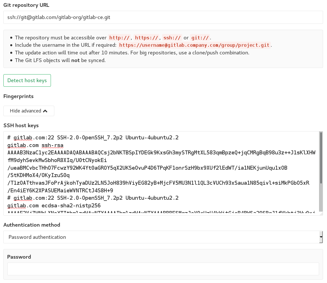Viewport: 327px width, 283px height.
Task: Select the git:// protocol code snippet
Action: [x=200, y=37]
